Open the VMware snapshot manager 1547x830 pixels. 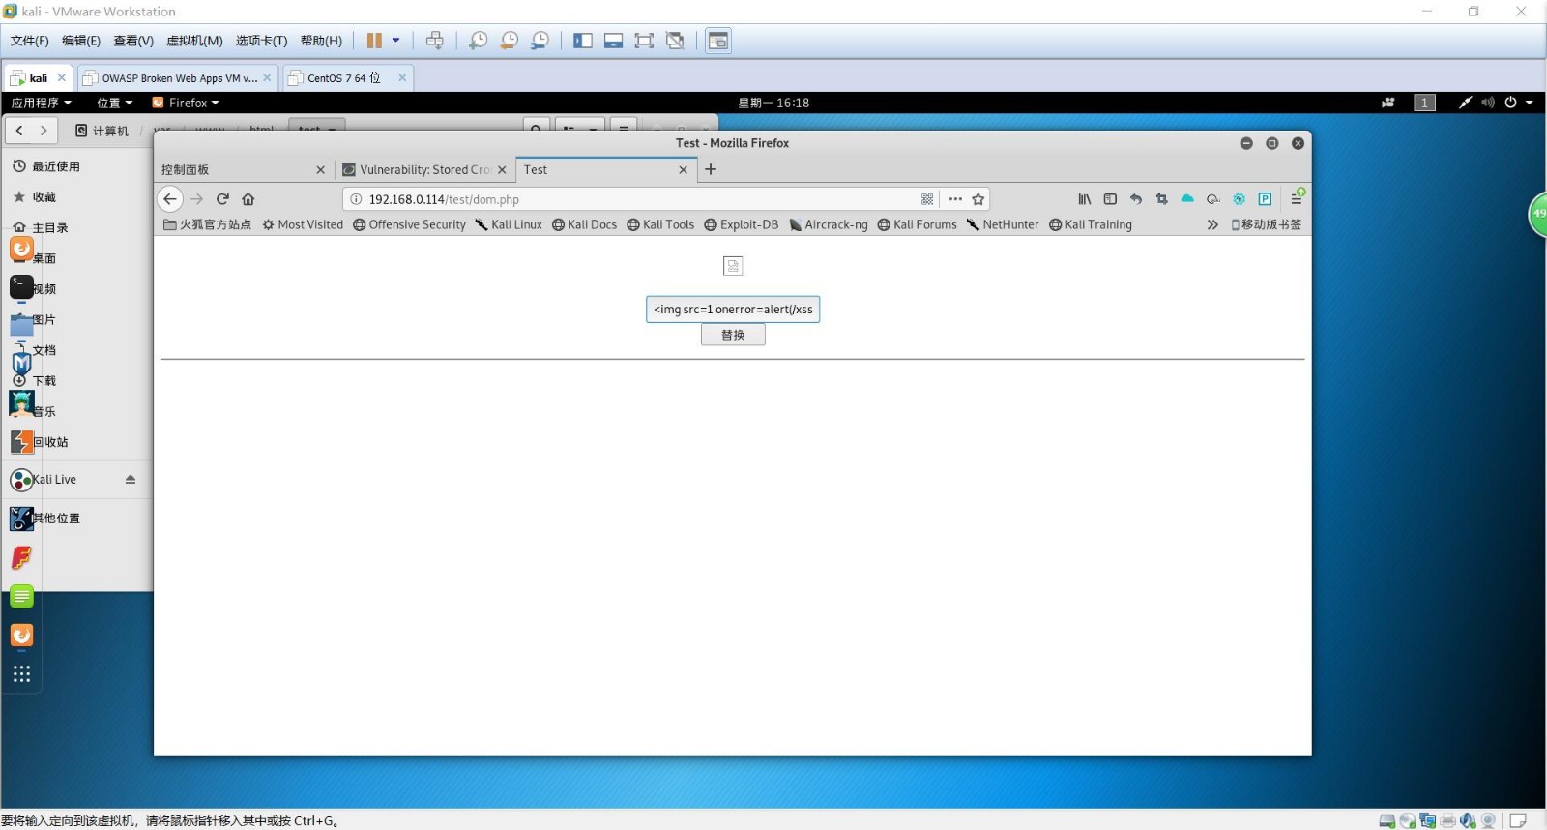pos(540,41)
